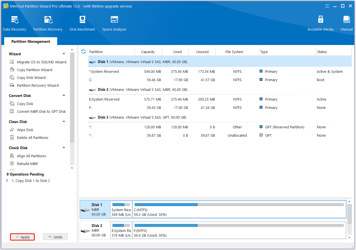Start Migrate OS to SSD/HD Wizard
The image size is (356, 250).
(x=41, y=62)
